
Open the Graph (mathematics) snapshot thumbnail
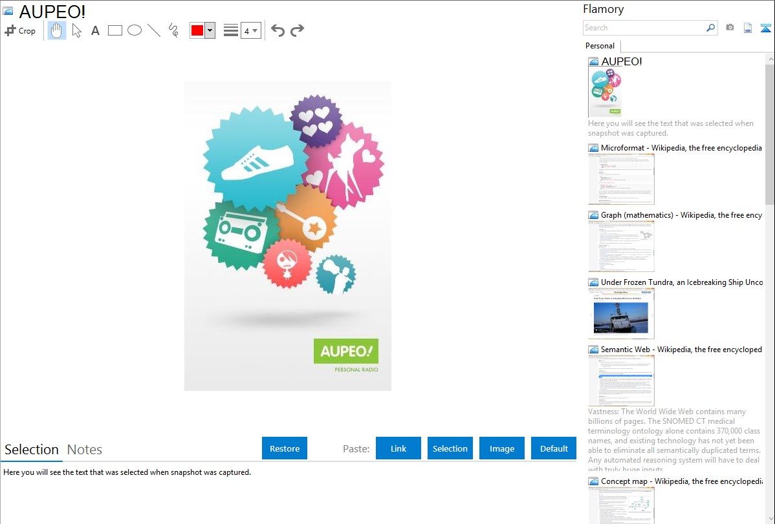point(621,246)
